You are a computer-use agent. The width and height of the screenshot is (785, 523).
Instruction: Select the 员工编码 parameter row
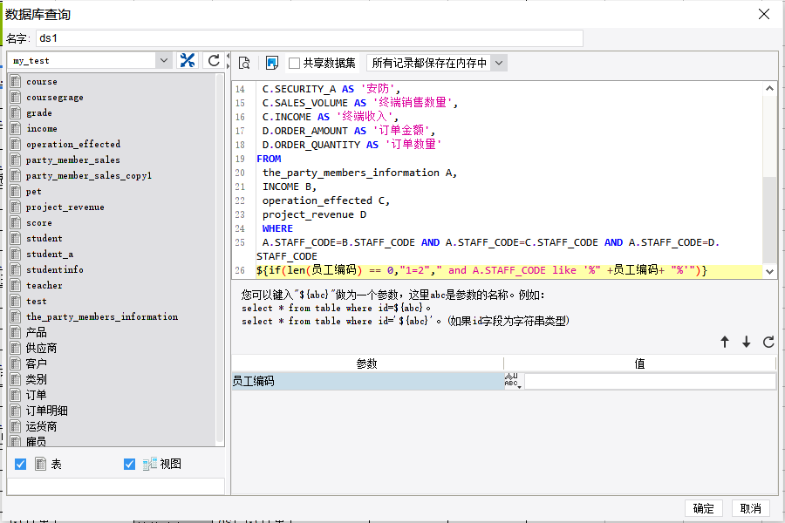click(x=367, y=382)
